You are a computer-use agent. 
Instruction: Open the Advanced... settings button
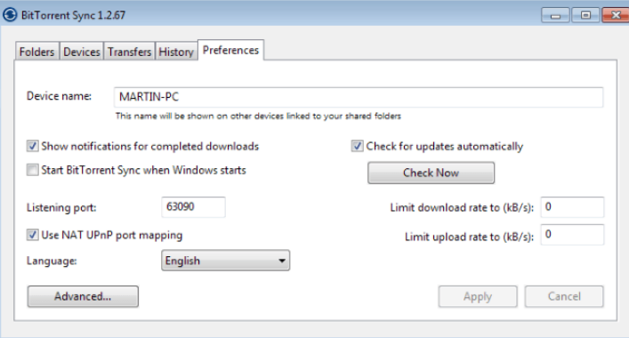pos(83,296)
